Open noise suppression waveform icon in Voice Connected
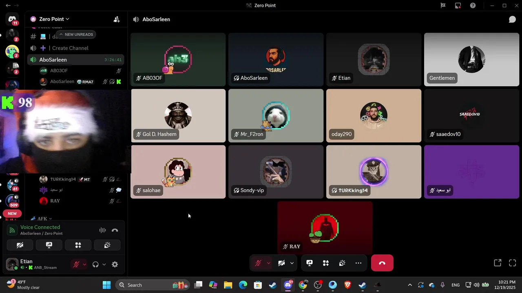522x293 pixels. pyautogui.click(x=102, y=230)
